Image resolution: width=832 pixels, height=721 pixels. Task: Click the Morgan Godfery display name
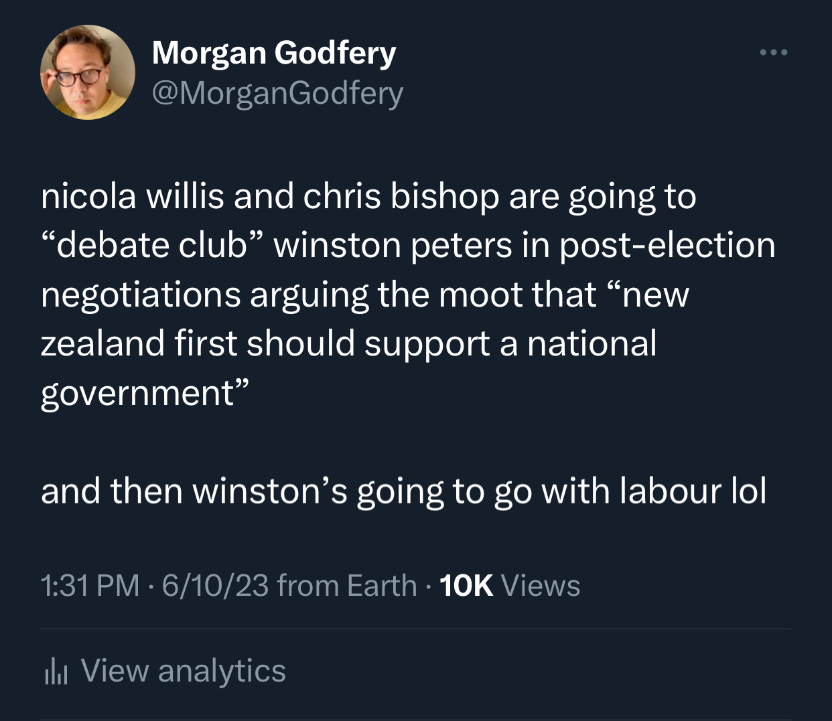(x=274, y=52)
